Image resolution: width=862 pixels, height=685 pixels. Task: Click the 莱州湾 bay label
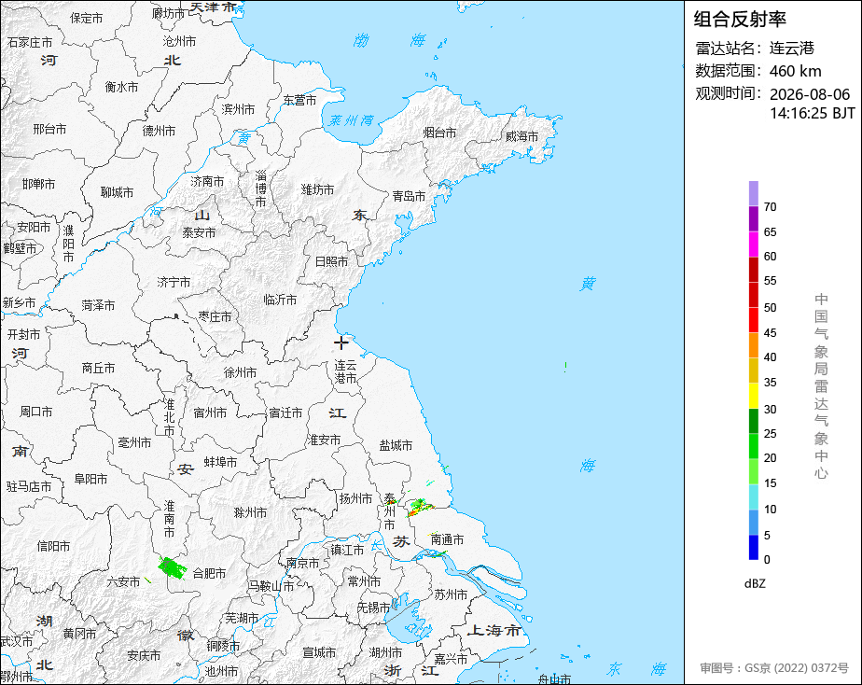352,120
